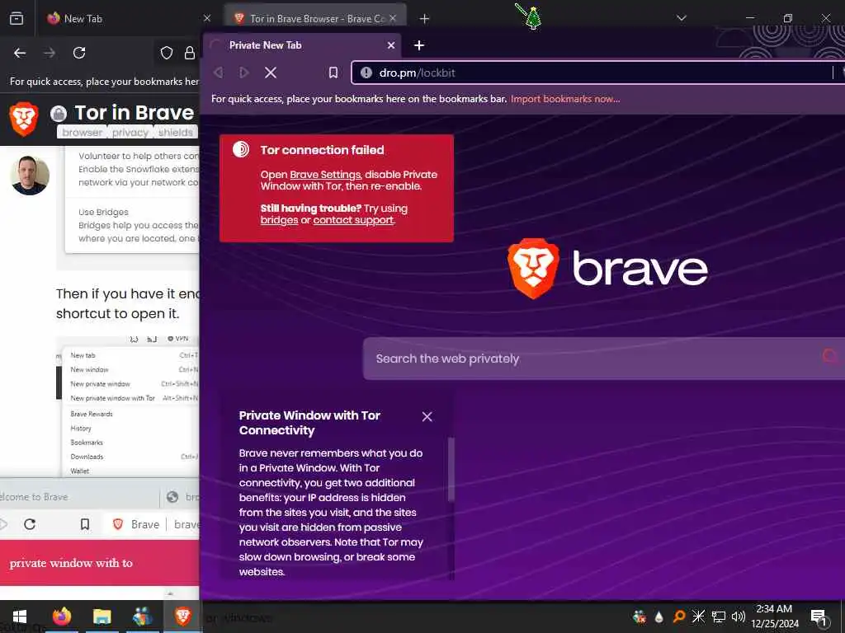Stop loading page in Brave private window

click(271, 73)
